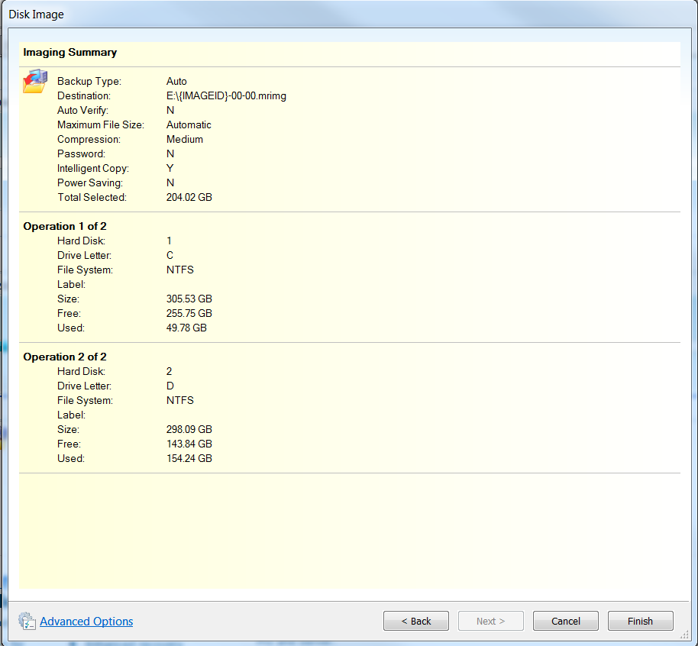Click the Advanced Options gear icon
Screen dimensions: 698x646
(27, 621)
